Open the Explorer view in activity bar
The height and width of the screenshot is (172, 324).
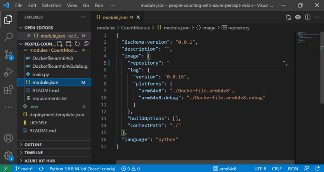8,20
